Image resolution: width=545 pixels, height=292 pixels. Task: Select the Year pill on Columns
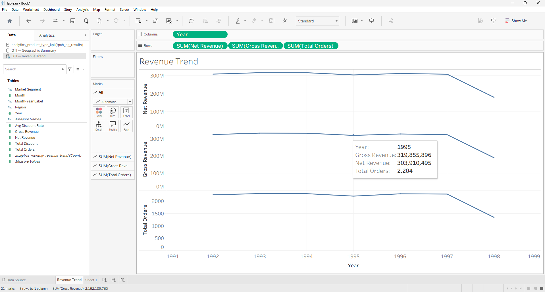(200, 34)
